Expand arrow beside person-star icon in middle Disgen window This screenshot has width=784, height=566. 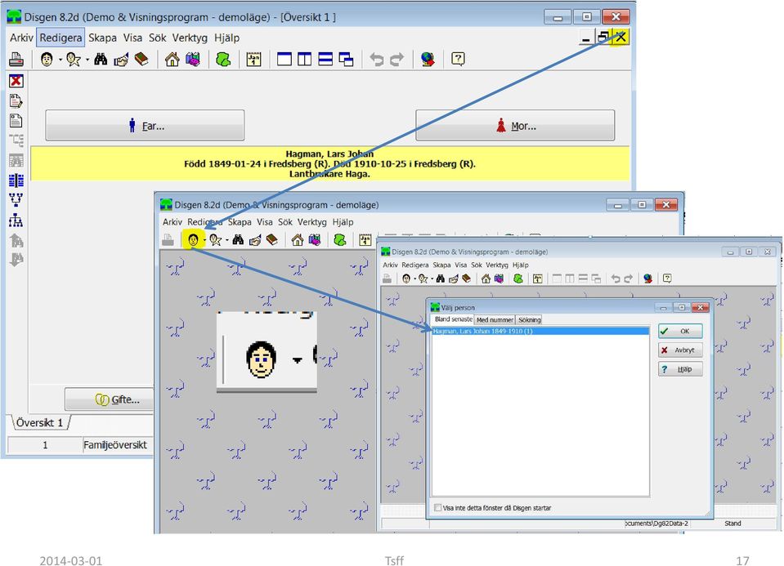[x=227, y=240]
